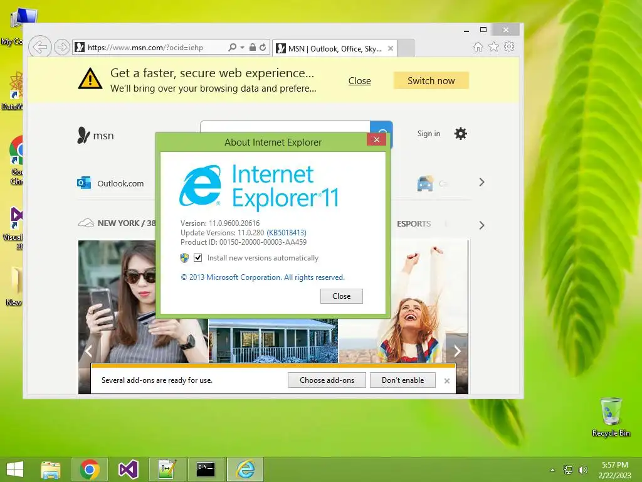The height and width of the screenshot is (482, 642).
Task: Open Notepad++ from the taskbar
Action: [167, 469]
